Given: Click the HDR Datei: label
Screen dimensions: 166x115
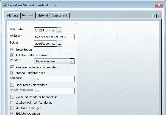Looking at the screenshot, I should [17, 29].
